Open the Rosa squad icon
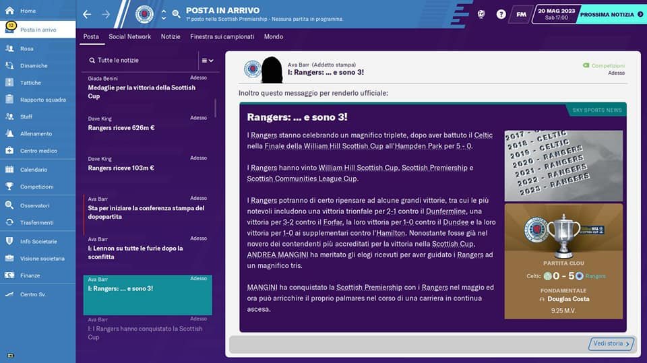The image size is (647, 363). pos(9,48)
